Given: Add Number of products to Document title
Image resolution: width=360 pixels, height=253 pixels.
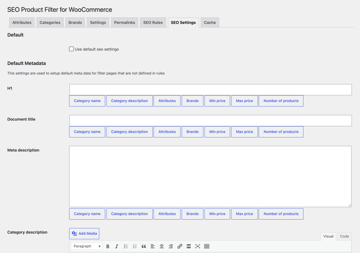Looking at the screenshot, I should click(281, 132).
